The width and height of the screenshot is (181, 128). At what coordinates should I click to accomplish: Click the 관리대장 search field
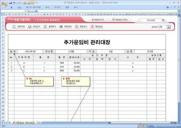[x=151, y=20]
